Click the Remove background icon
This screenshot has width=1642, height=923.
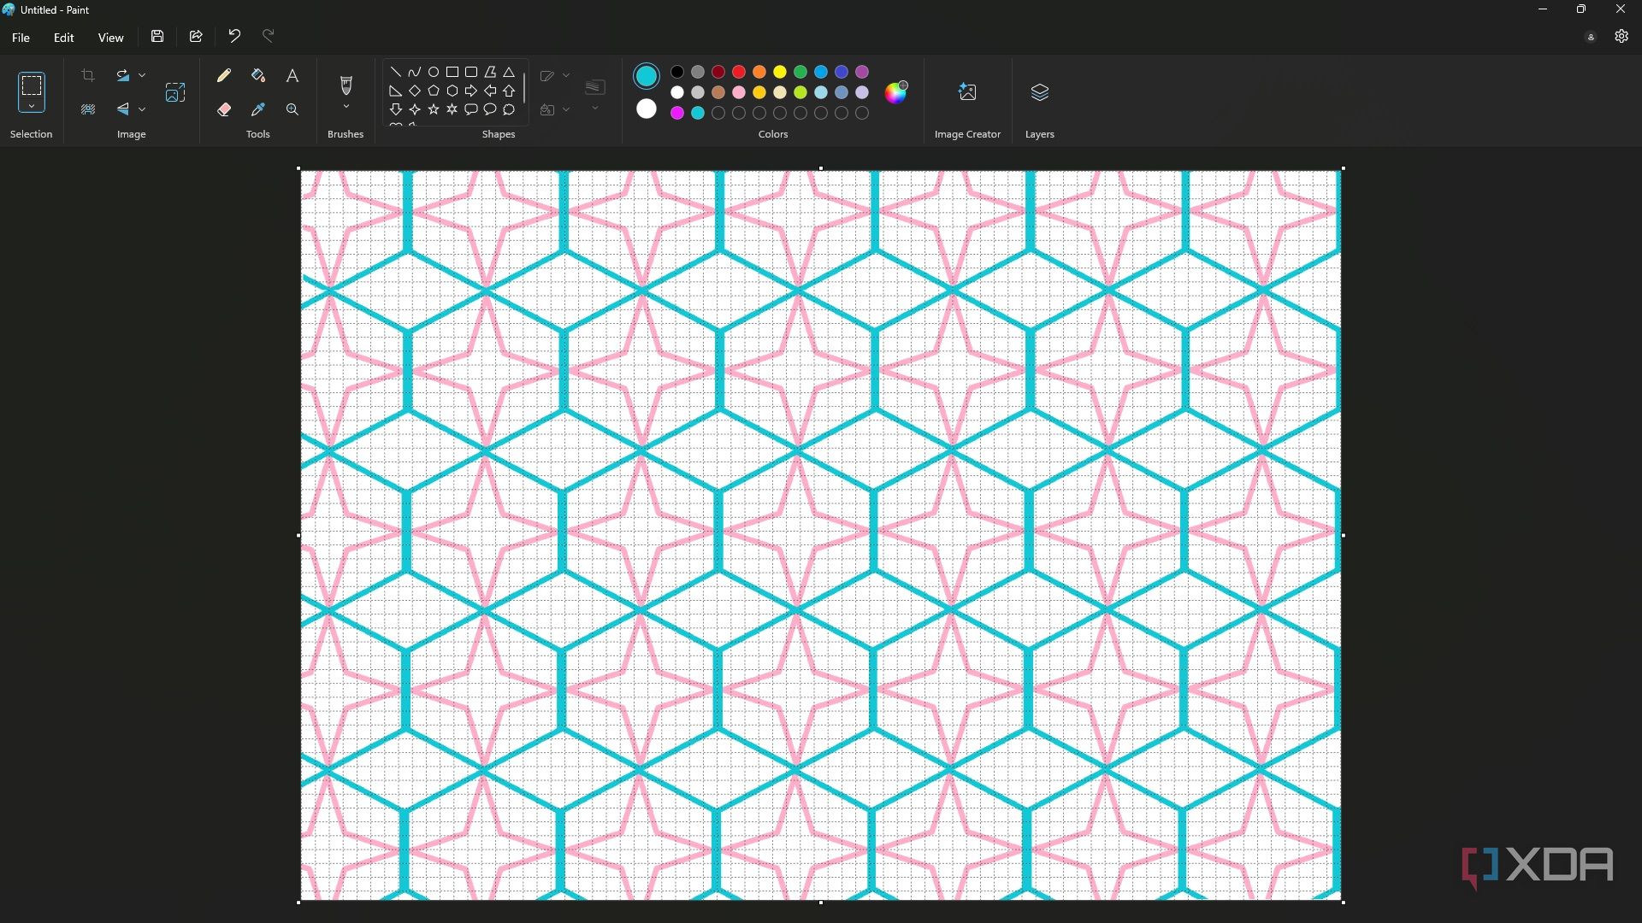(x=88, y=109)
